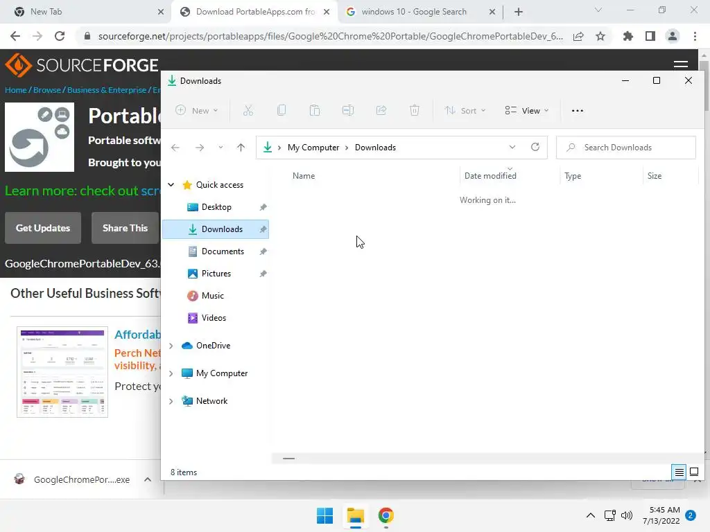
Task: Open Chrome three-dot menu
Action: coord(695,36)
